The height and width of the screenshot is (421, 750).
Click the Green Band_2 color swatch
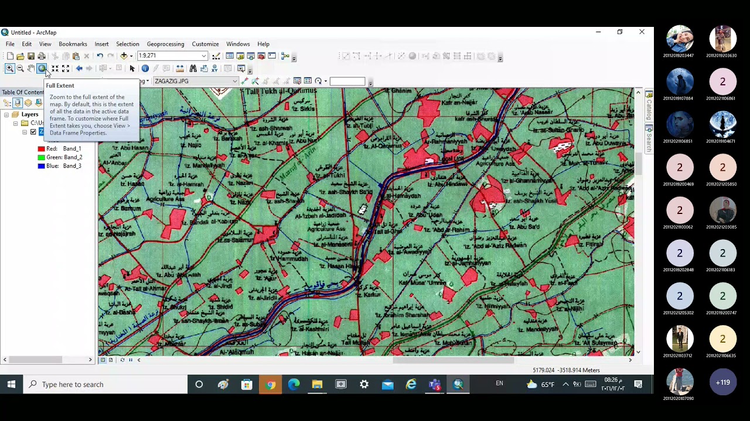click(x=41, y=157)
